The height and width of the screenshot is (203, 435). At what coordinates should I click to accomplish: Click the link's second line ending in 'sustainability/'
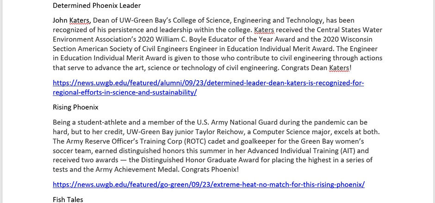[125, 92]
